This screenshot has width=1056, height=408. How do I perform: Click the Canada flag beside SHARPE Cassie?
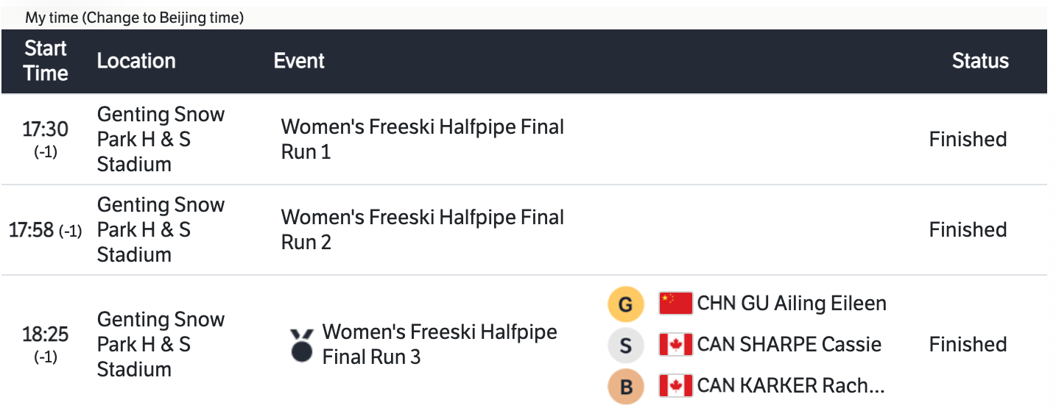click(675, 344)
